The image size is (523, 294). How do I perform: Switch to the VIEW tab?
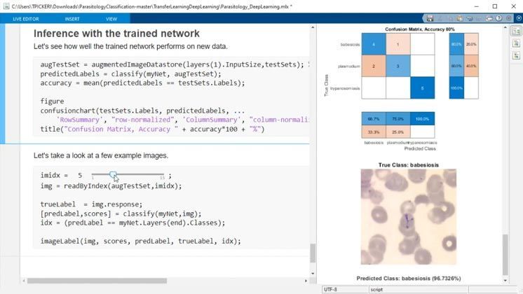point(111,19)
